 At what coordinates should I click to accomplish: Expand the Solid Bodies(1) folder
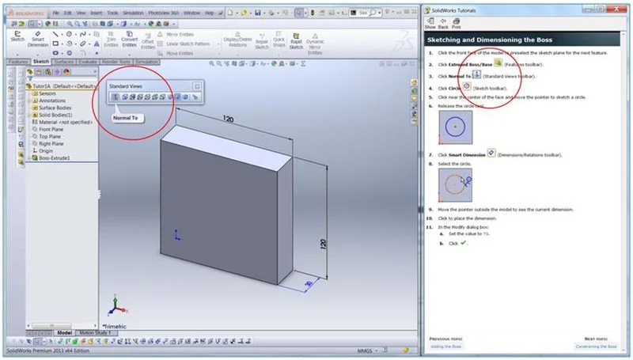27,115
